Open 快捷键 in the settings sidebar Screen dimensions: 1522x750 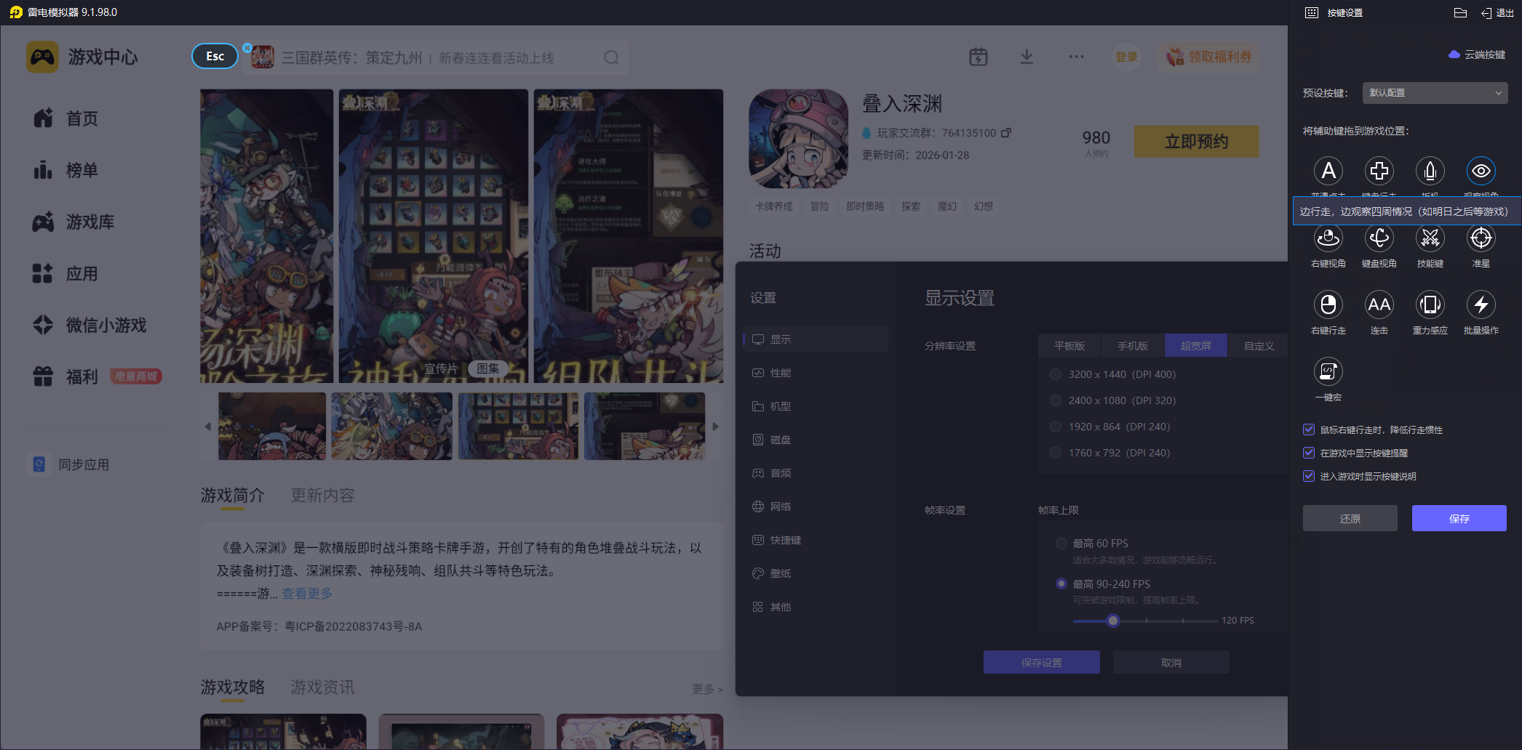point(815,540)
